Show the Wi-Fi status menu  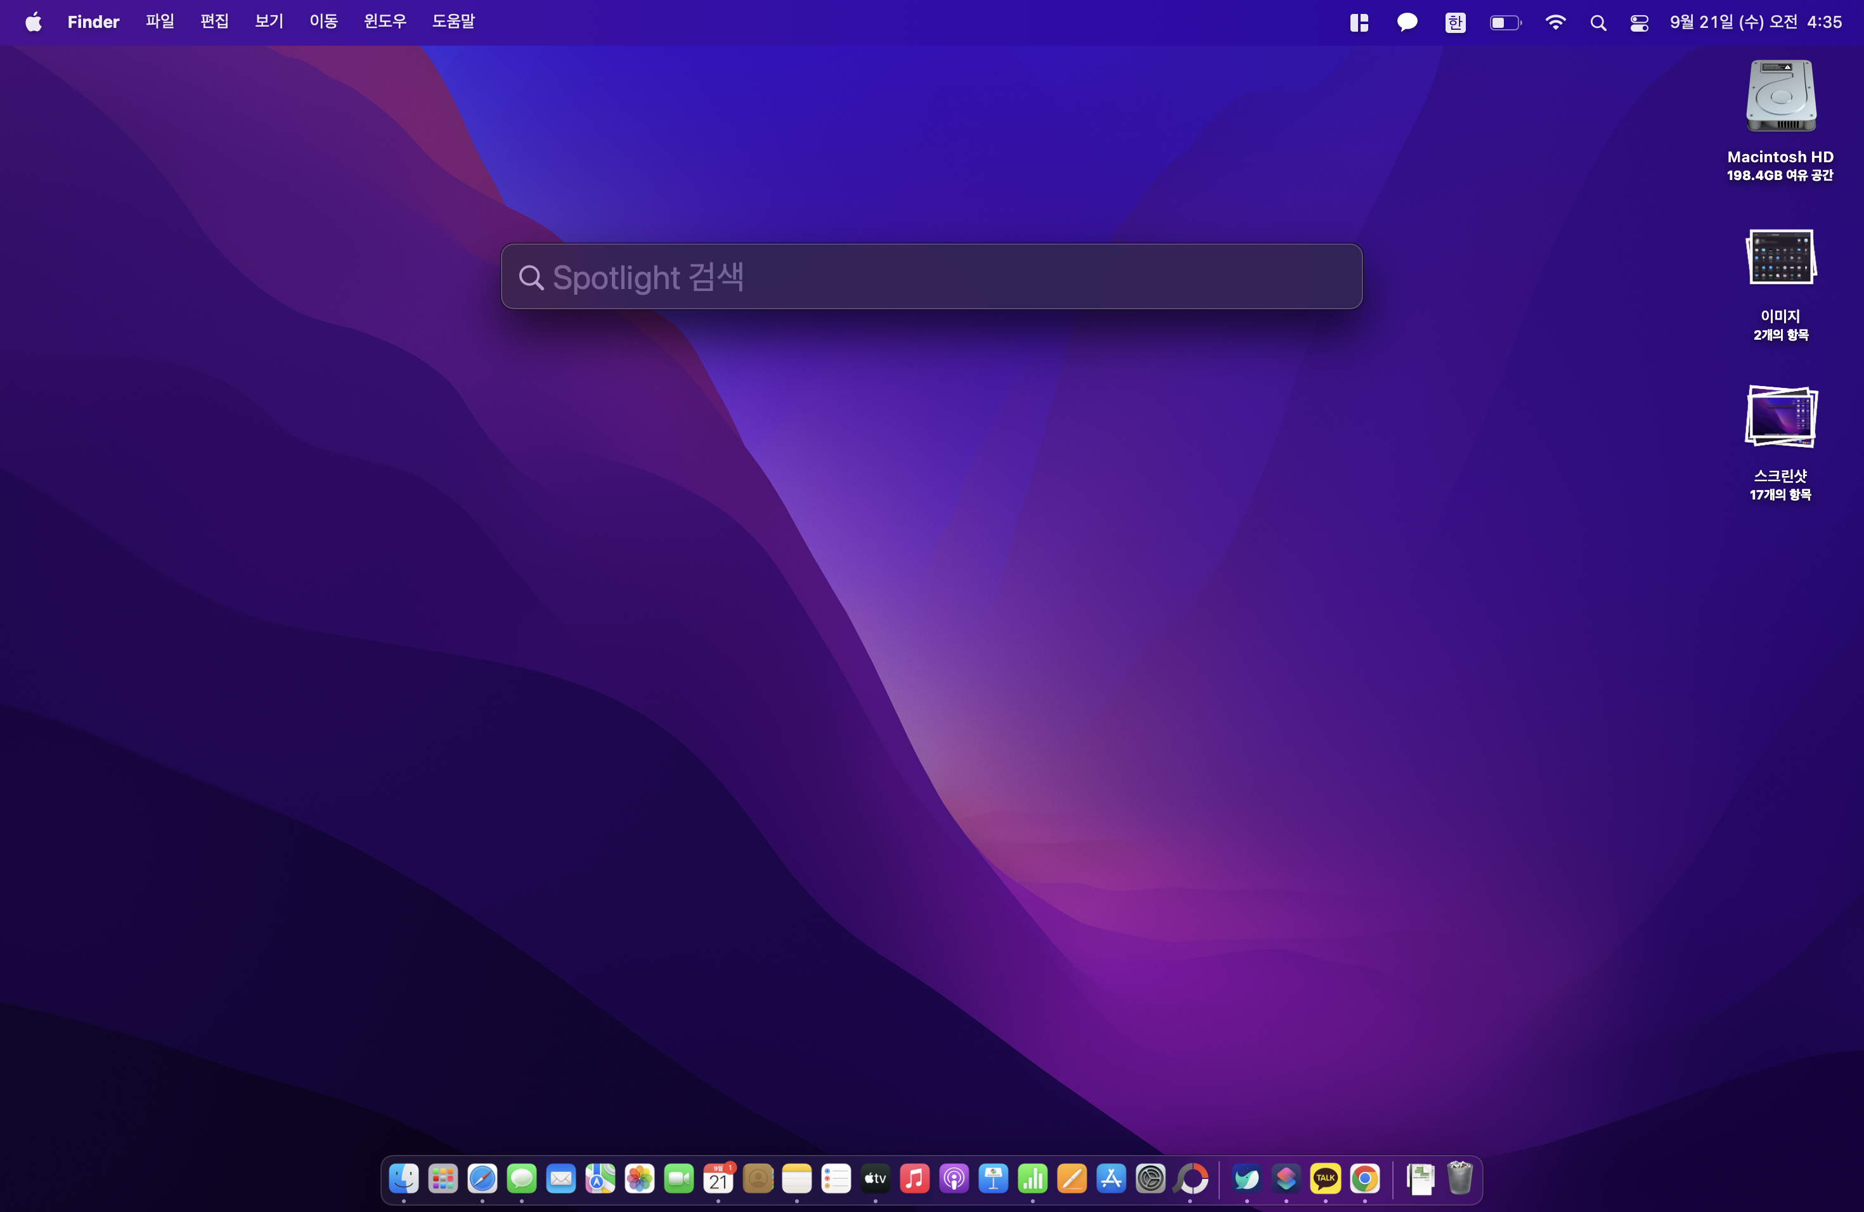point(1555,23)
